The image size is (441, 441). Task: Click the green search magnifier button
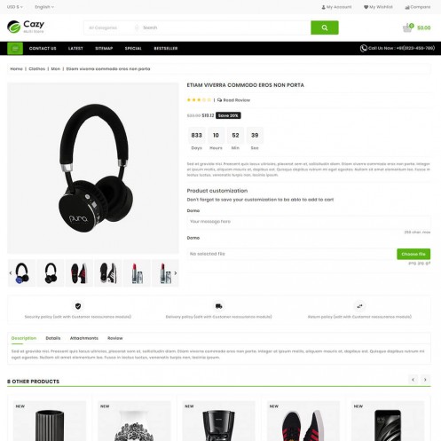325,28
